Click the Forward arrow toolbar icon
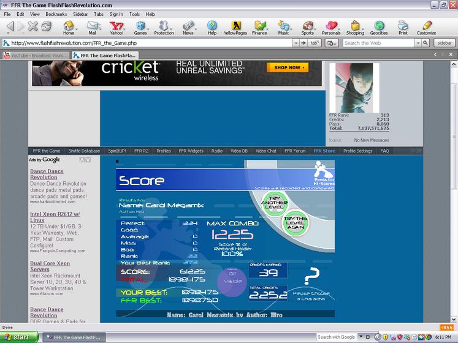 click(21, 26)
